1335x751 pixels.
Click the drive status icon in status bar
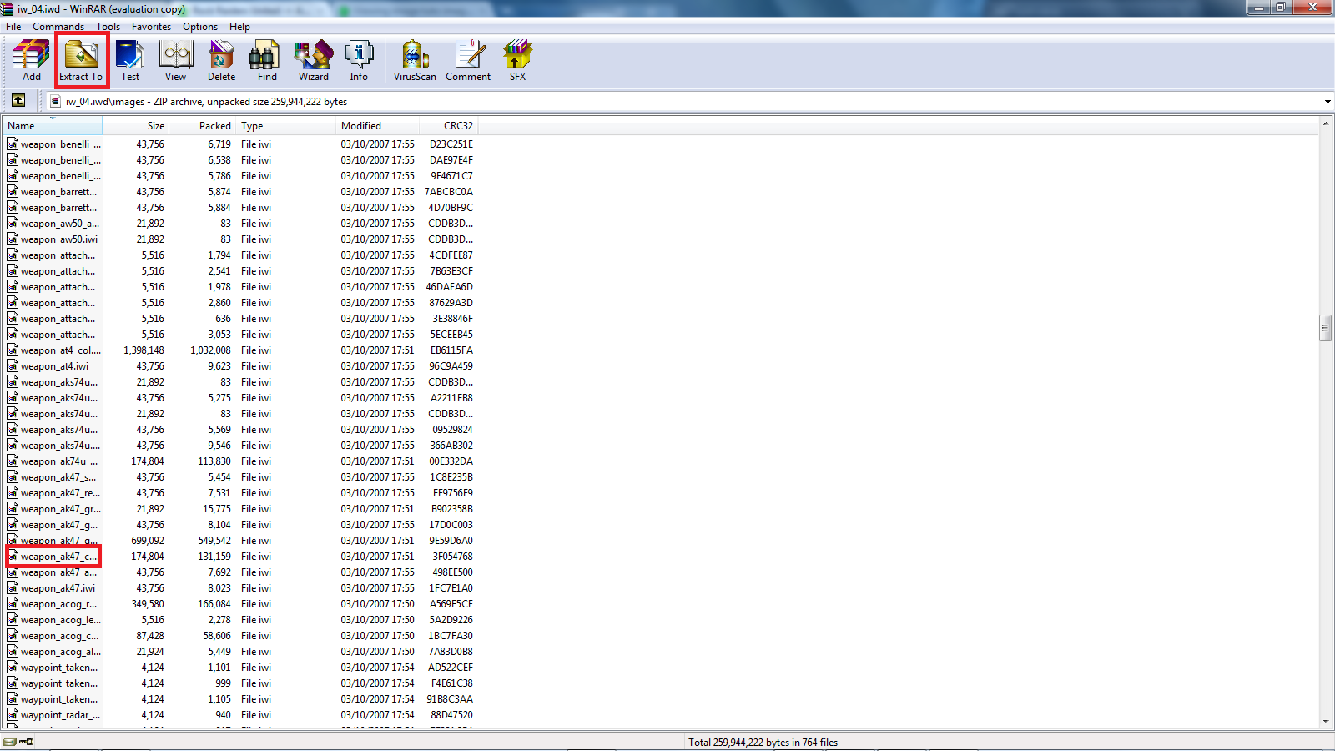(x=10, y=742)
